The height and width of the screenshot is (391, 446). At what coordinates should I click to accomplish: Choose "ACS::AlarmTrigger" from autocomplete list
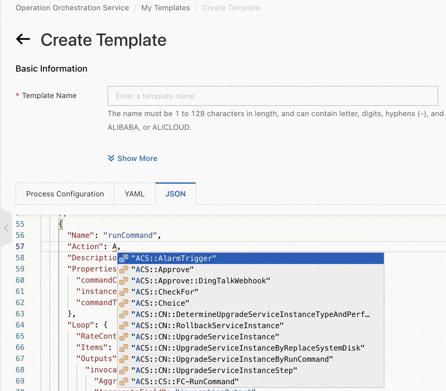pyautogui.click(x=251, y=258)
